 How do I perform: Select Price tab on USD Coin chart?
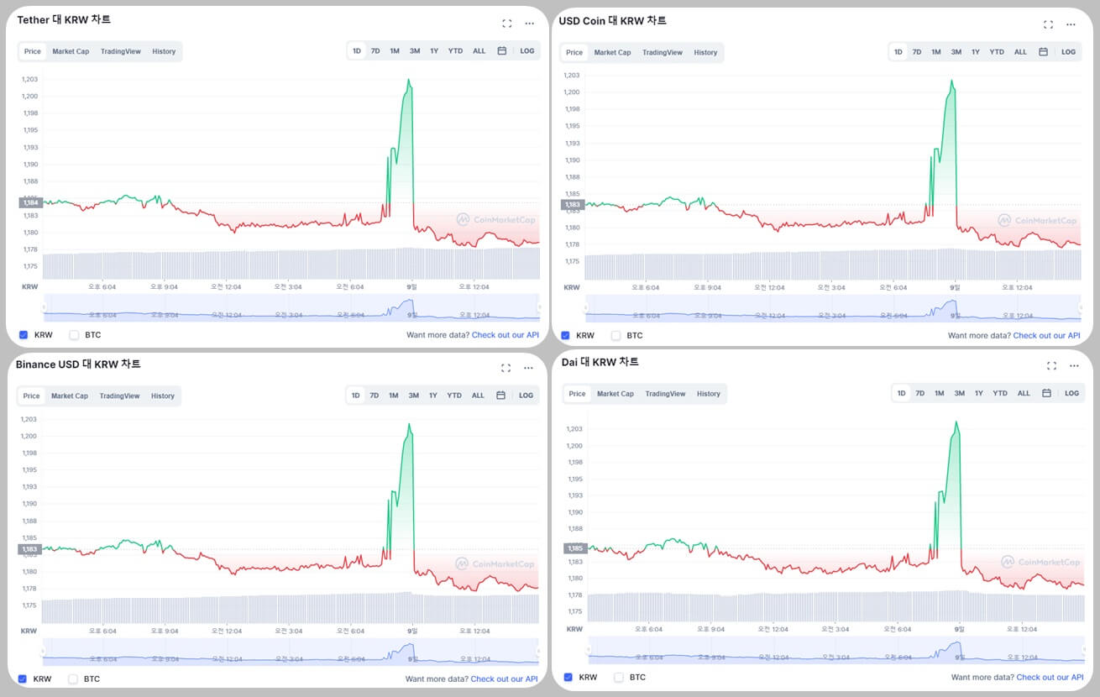coord(574,52)
